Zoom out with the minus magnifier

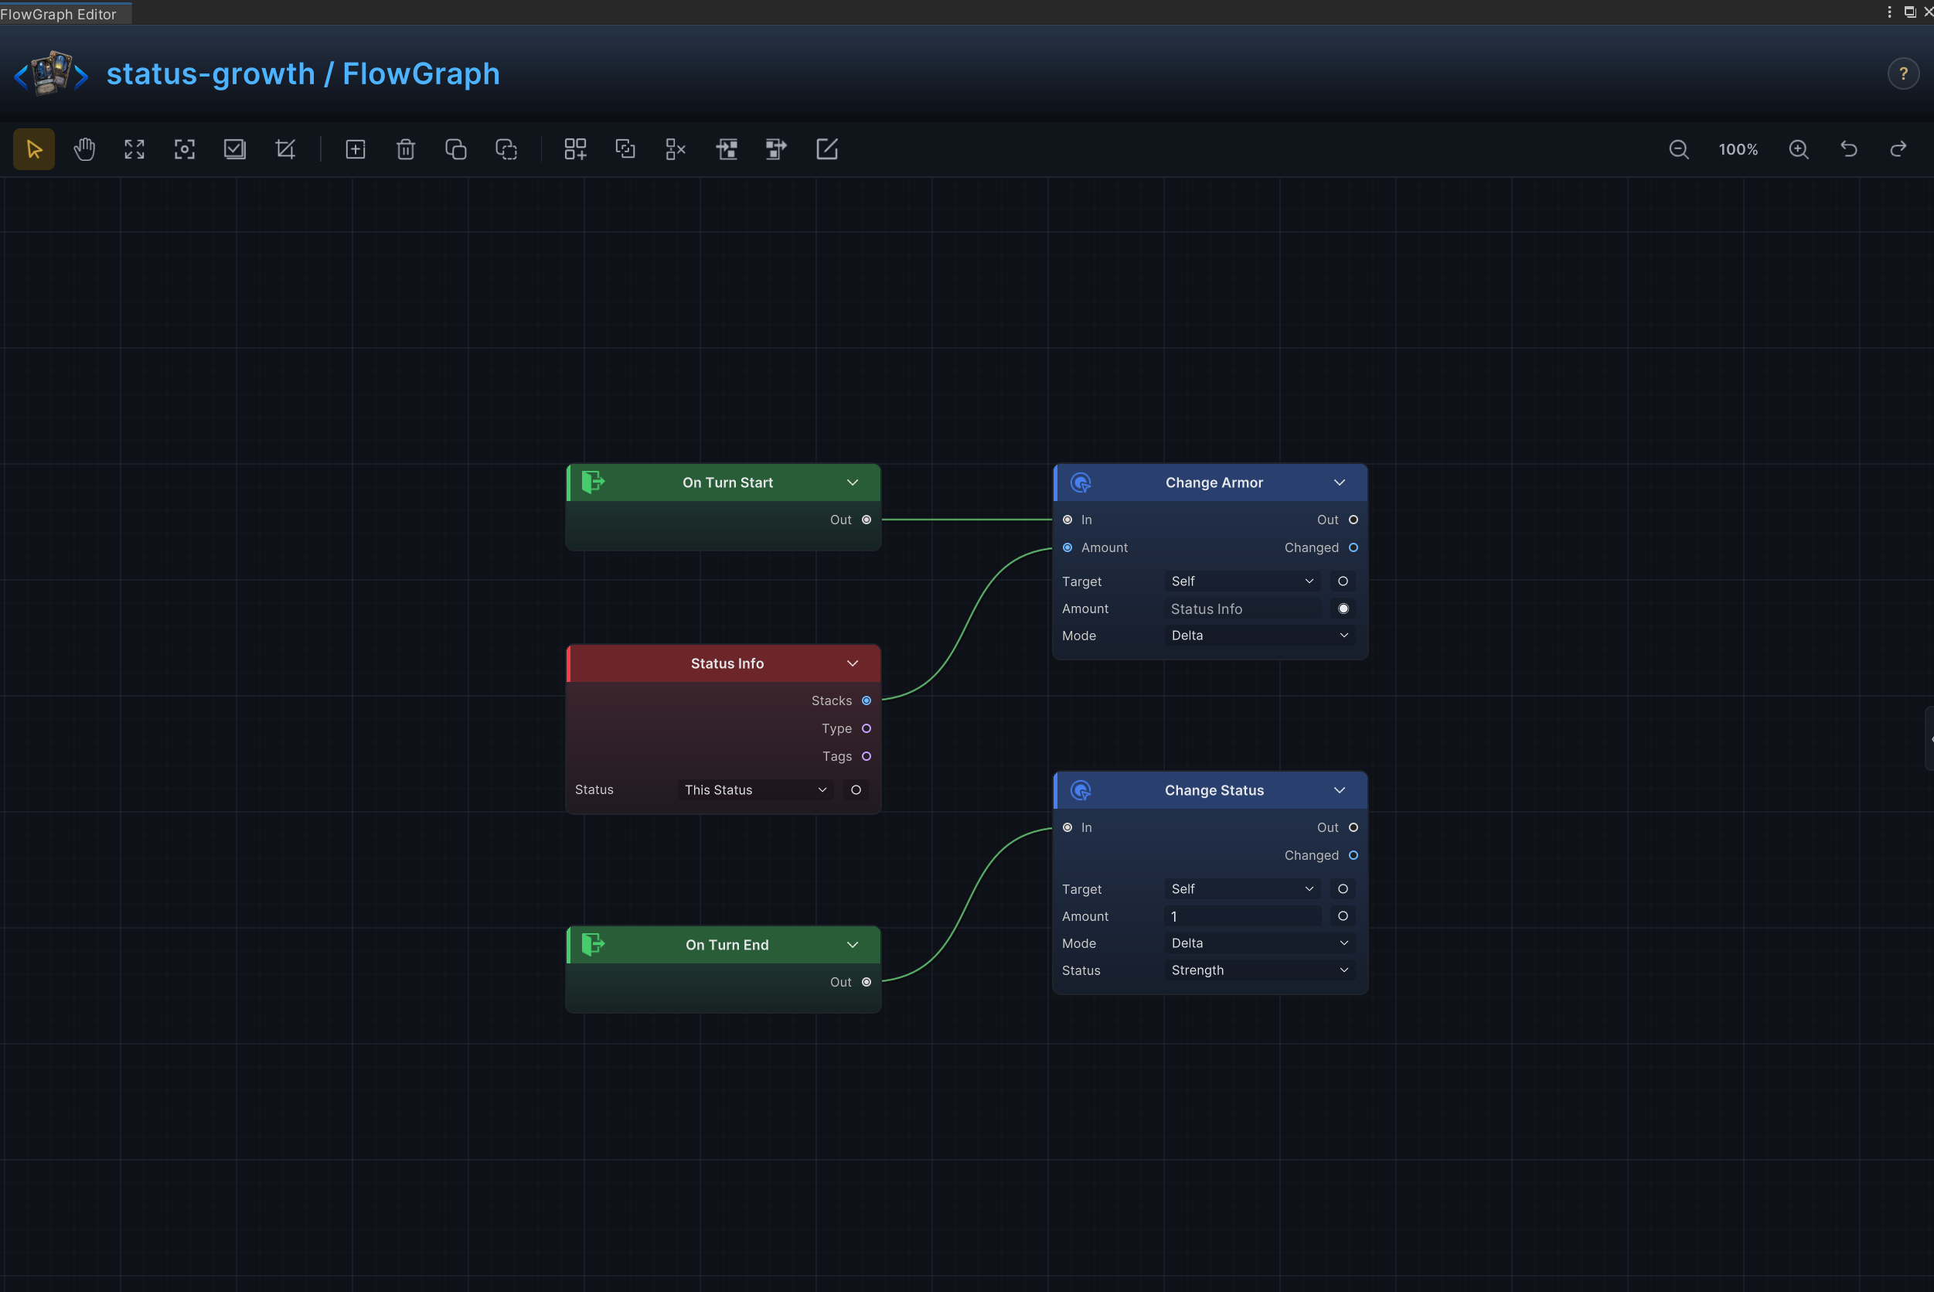[1678, 149]
